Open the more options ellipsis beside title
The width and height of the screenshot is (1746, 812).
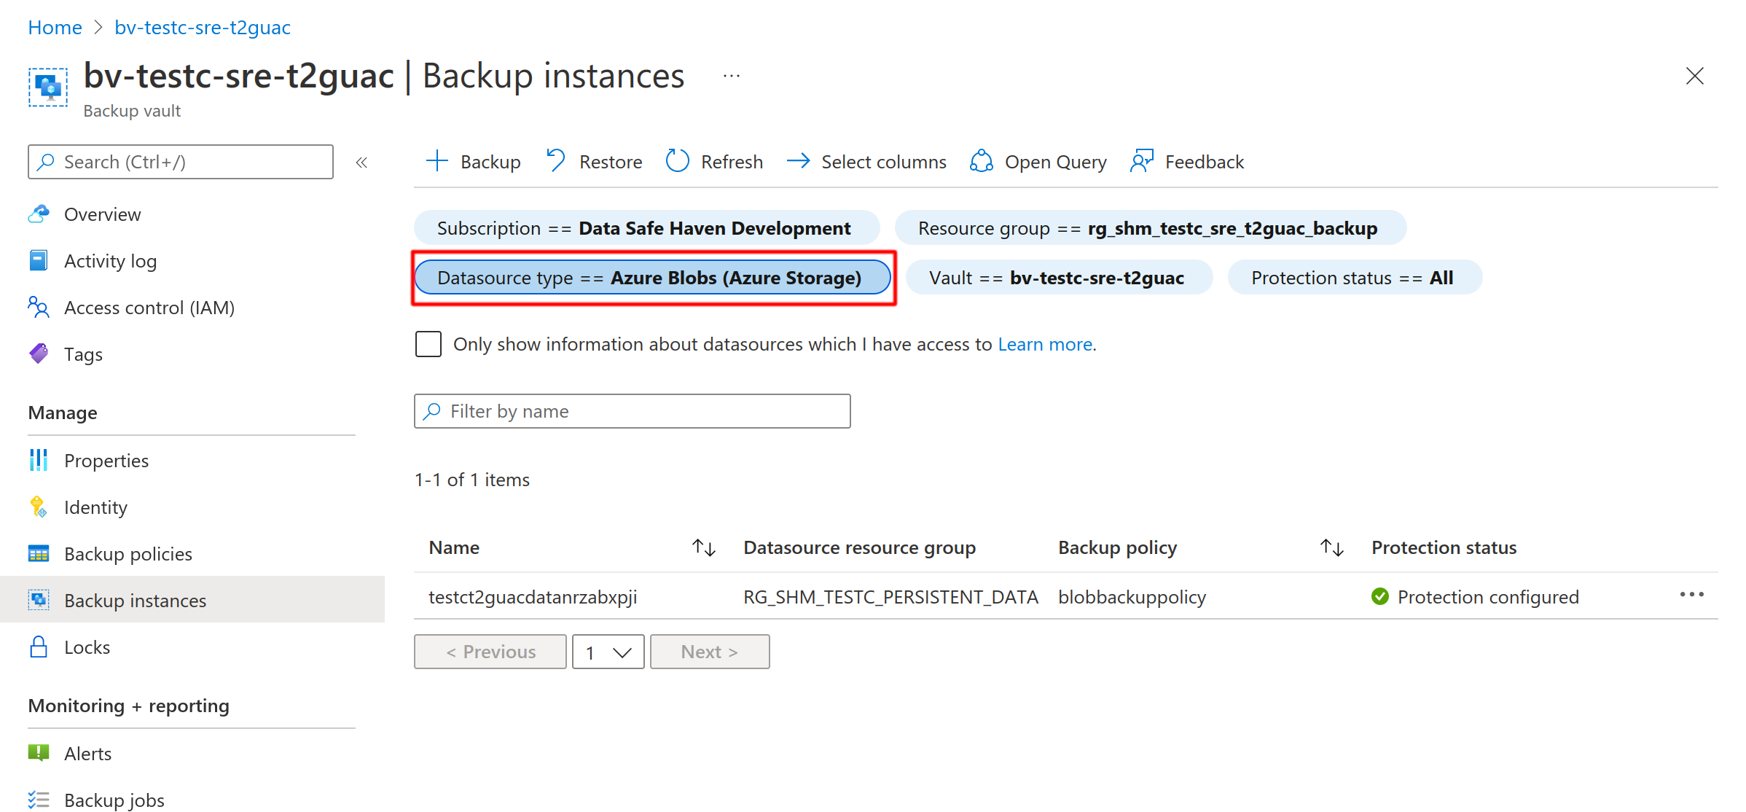click(x=732, y=76)
